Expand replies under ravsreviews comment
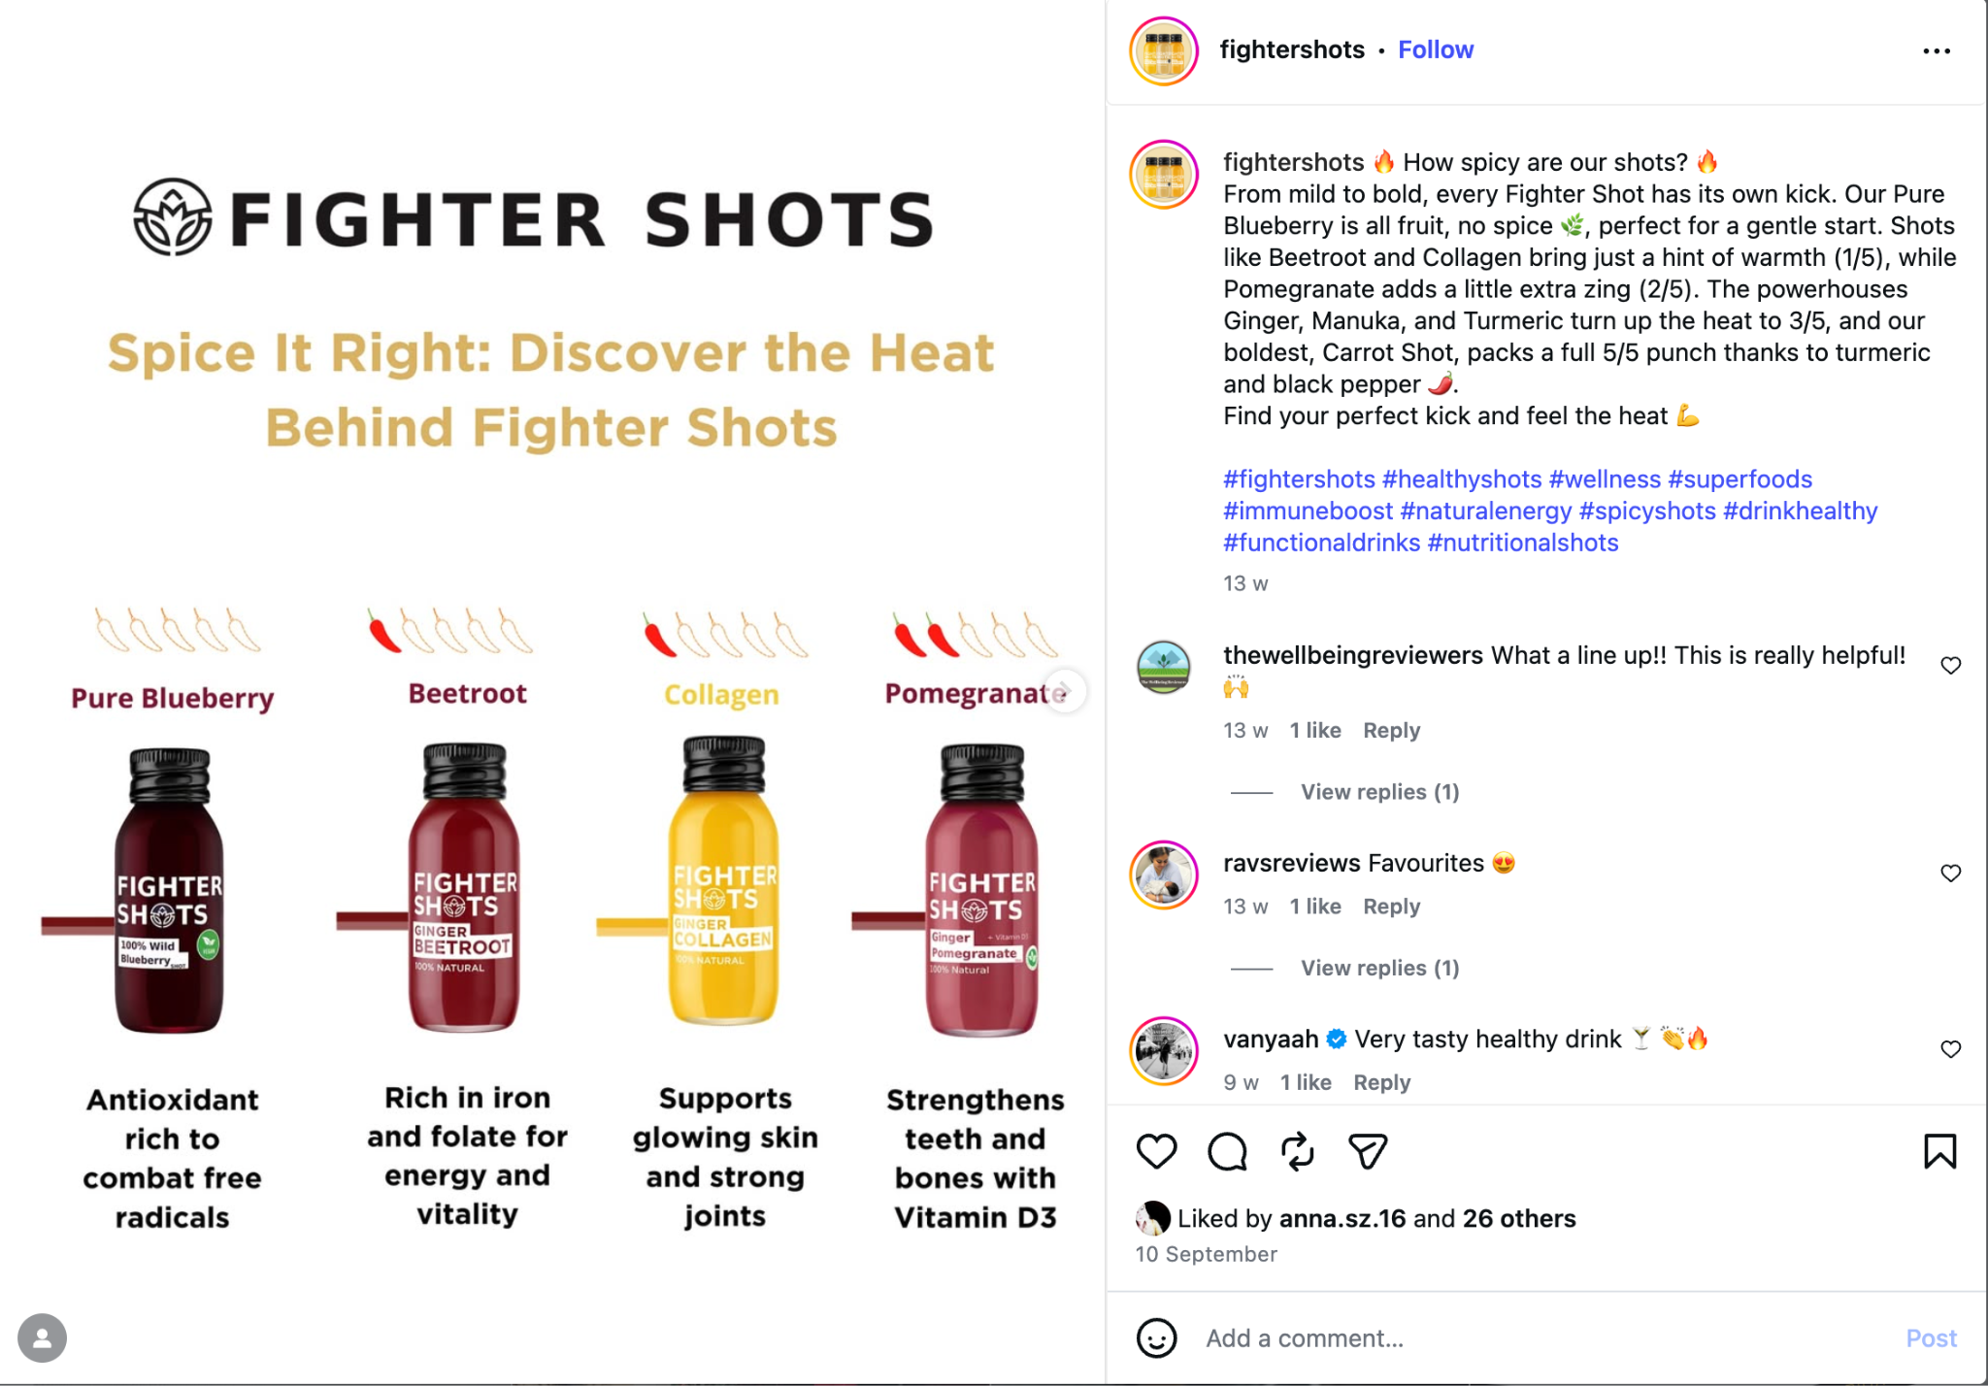The height and width of the screenshot is (1386, 1988). coord(1379,968)
